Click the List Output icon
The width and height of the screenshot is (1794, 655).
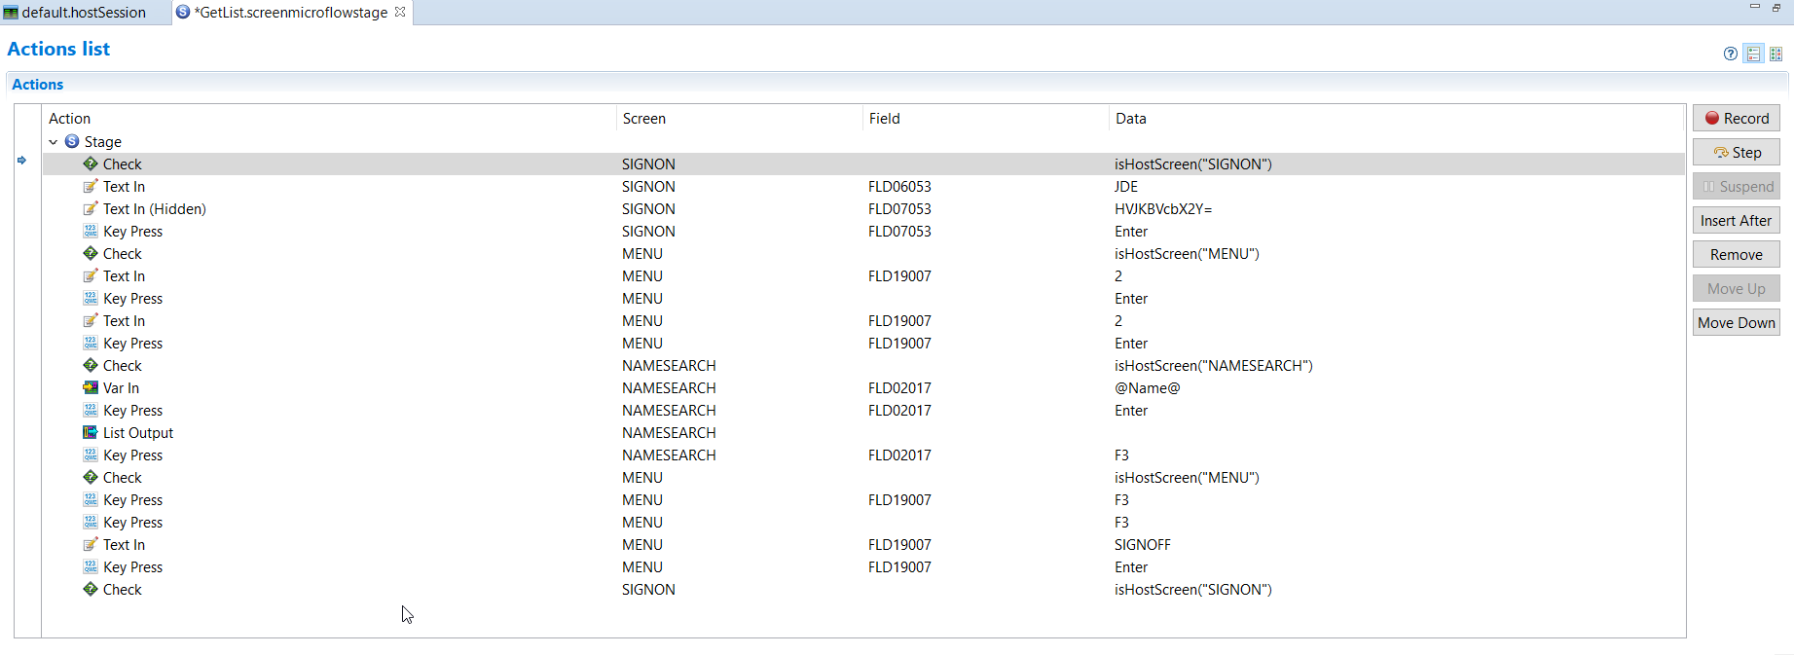(91, 432)
